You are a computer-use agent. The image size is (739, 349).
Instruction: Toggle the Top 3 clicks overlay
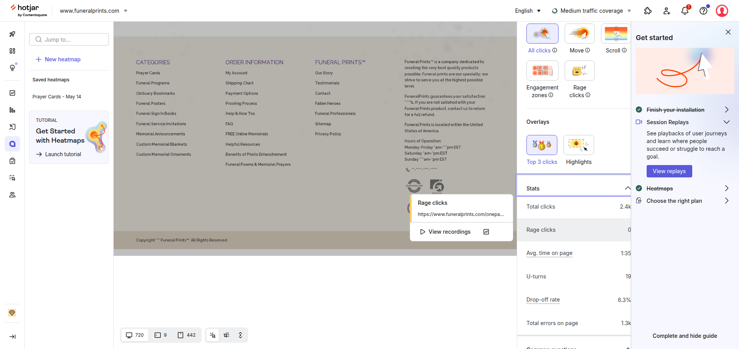click(x=541, y=145)
